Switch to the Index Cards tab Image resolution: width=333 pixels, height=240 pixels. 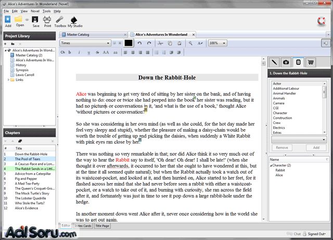coord(83,226)
